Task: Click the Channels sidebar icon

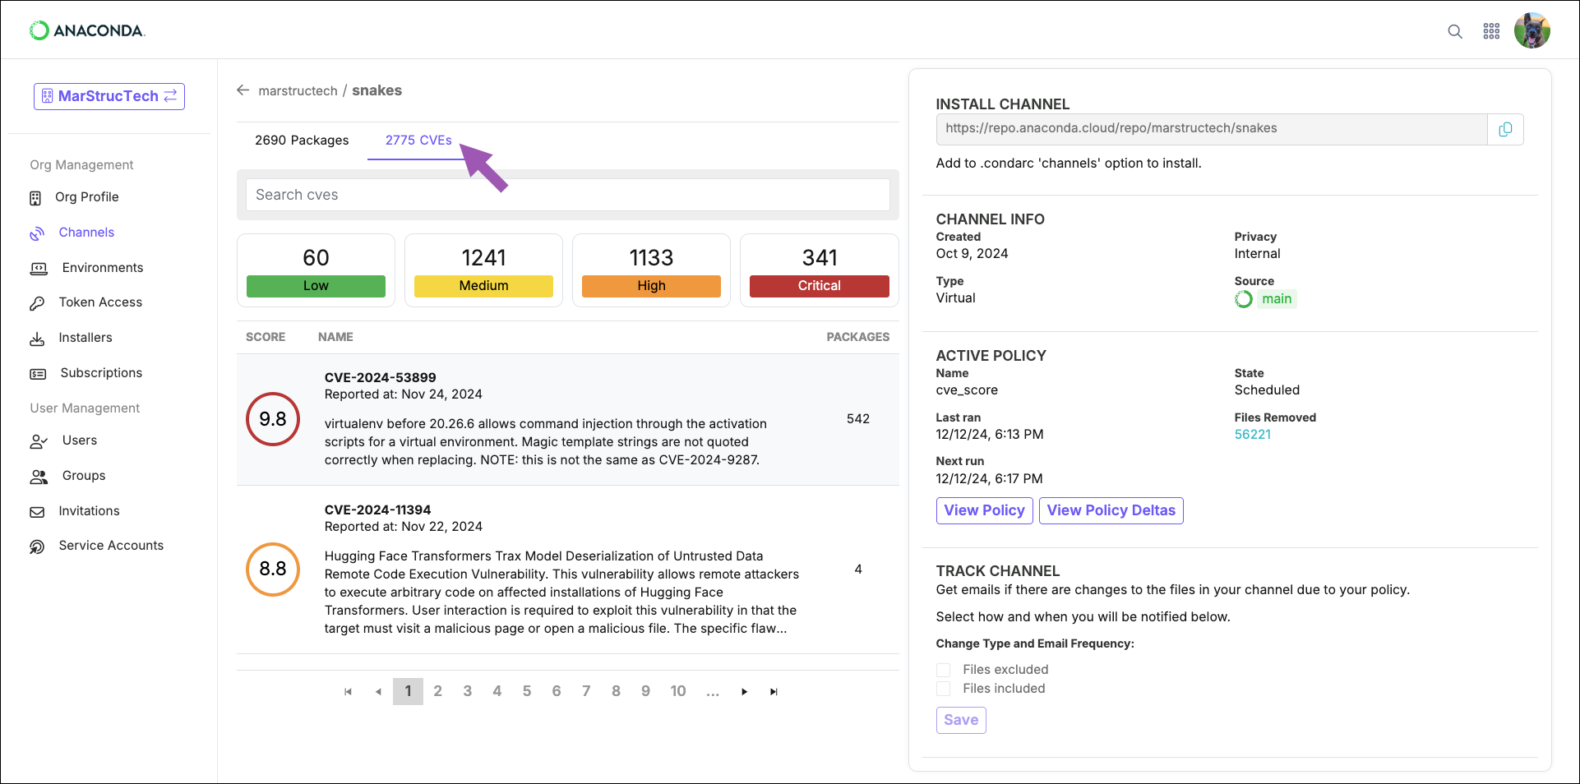Action: pyautogui.click(x=37, y=233)
